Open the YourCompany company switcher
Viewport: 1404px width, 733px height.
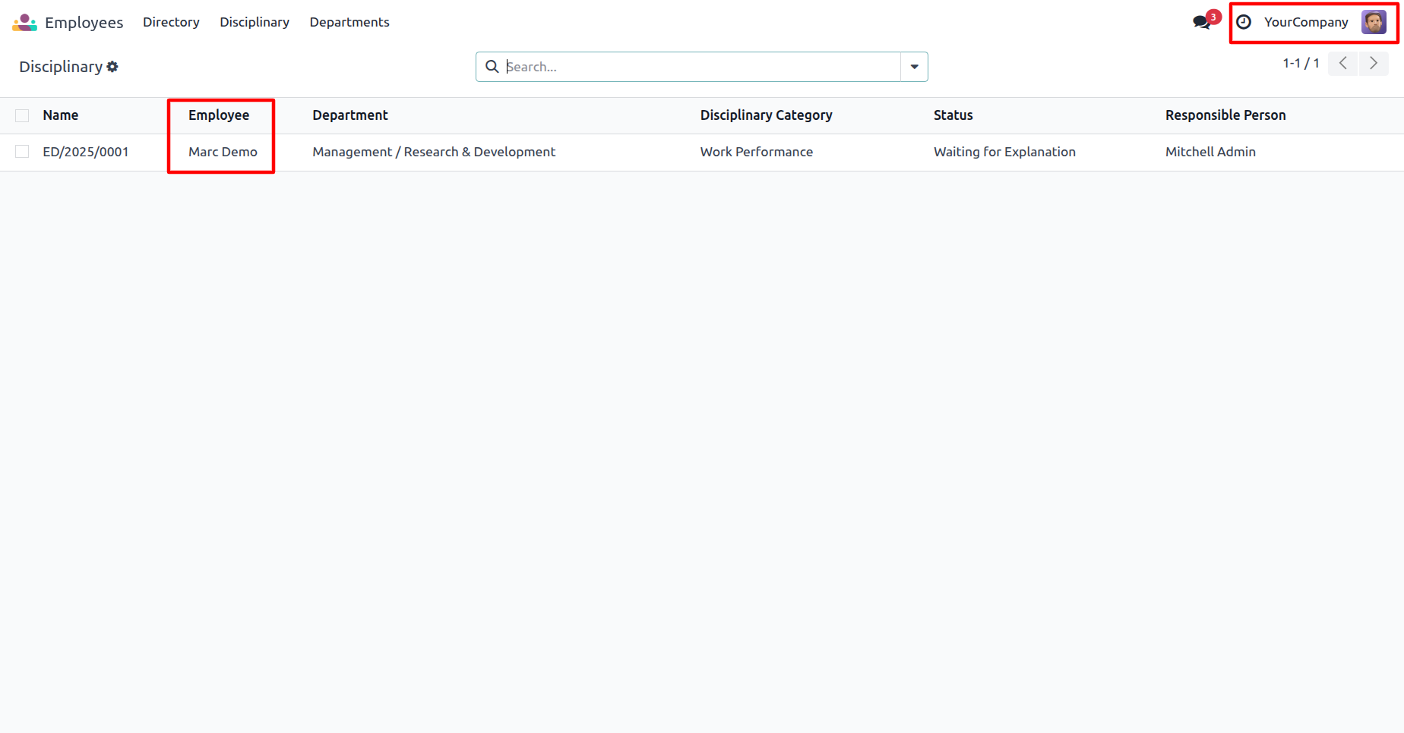(x=1306, y=22)
